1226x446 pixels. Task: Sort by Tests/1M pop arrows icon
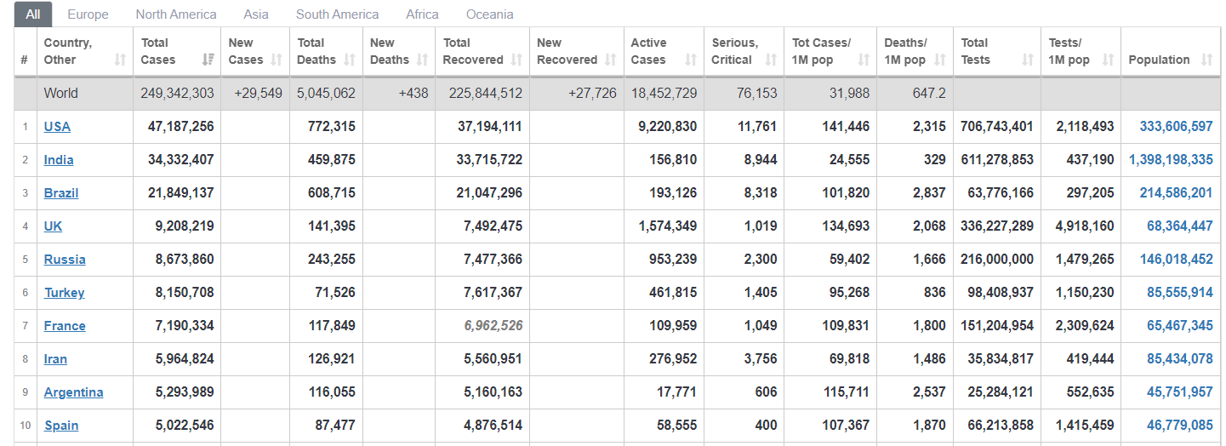tap(1108, 60)
